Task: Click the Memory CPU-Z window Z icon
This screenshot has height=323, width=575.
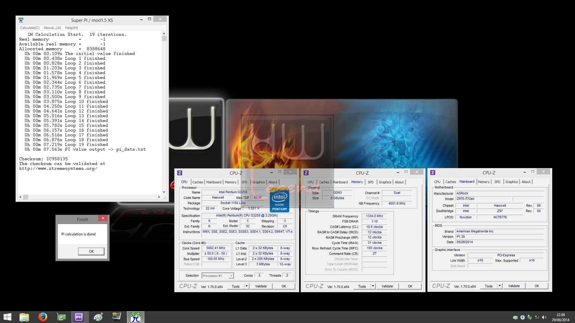Action: [x=306, y=173]
